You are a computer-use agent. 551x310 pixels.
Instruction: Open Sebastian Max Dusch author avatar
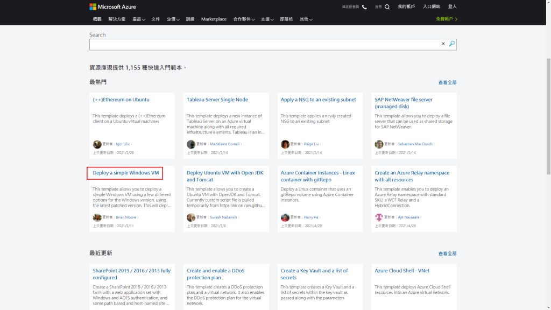[379, 144]
